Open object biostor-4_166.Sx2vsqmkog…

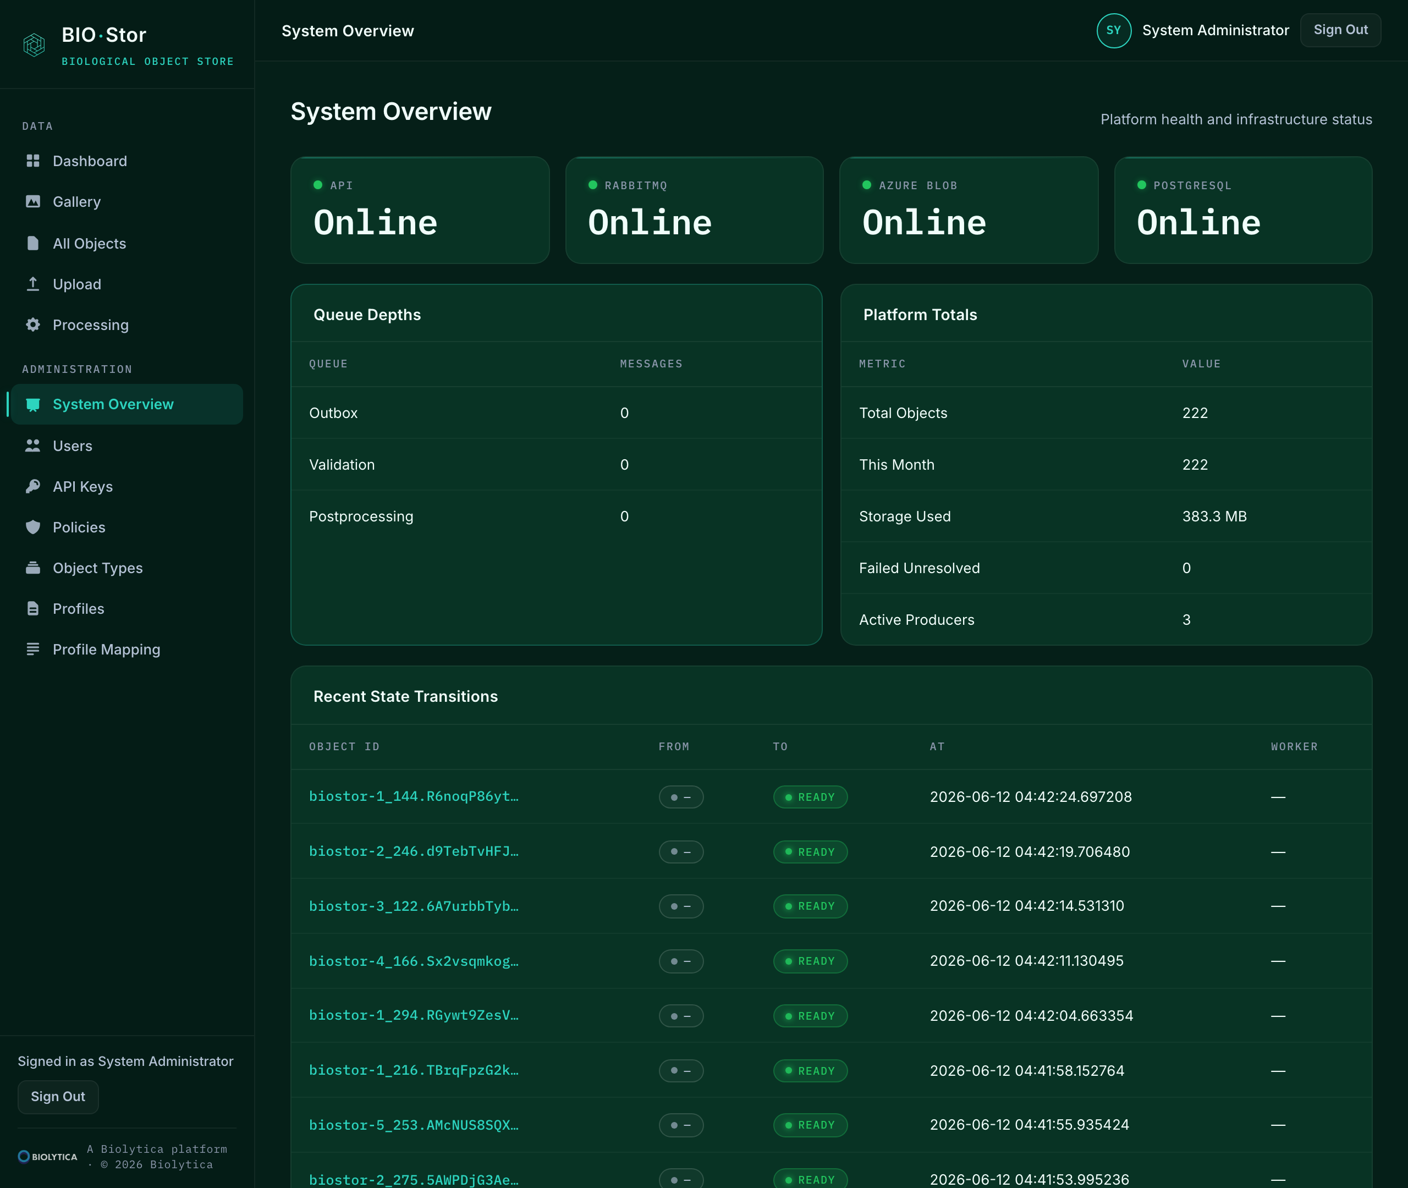(414, 961)
